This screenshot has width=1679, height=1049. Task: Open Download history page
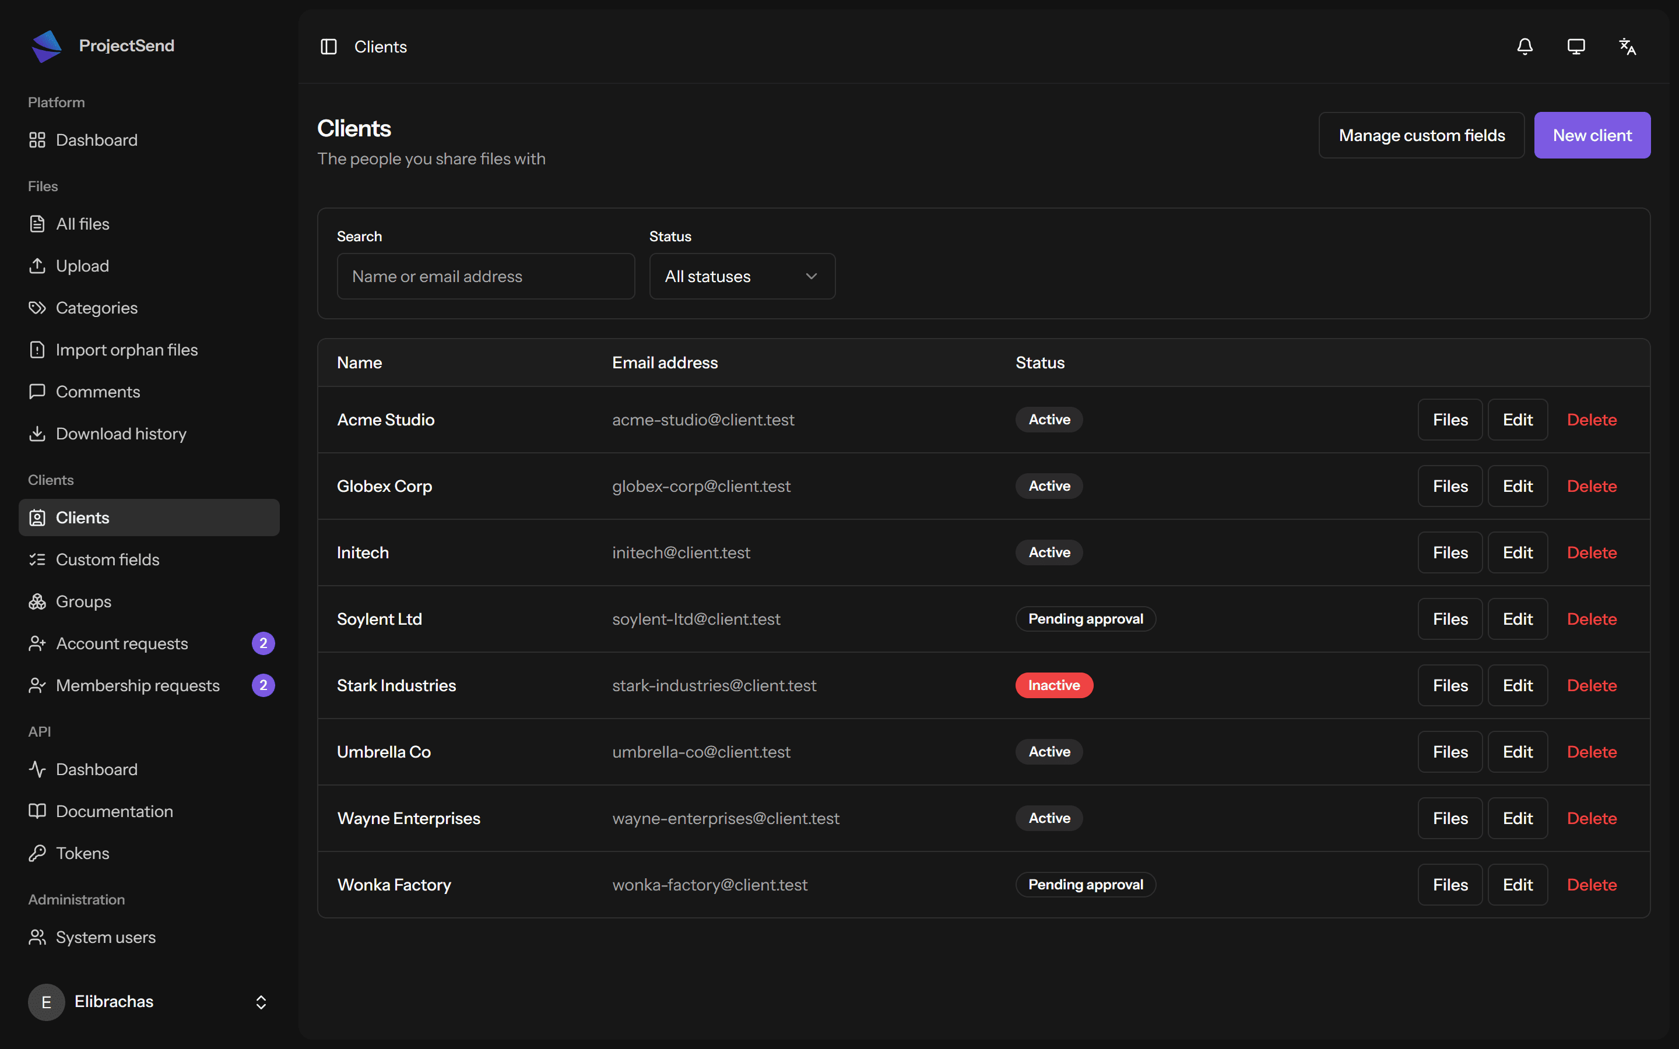(149, 434)
